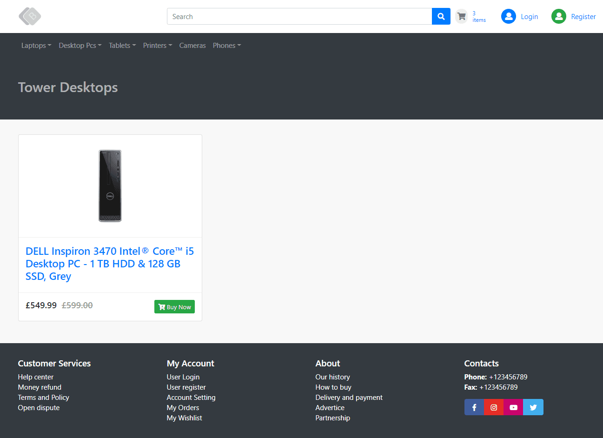The width and height of the screenshot is (603, 438).
Task: Focus the Search input field
Action: click(x=299, y=16)
